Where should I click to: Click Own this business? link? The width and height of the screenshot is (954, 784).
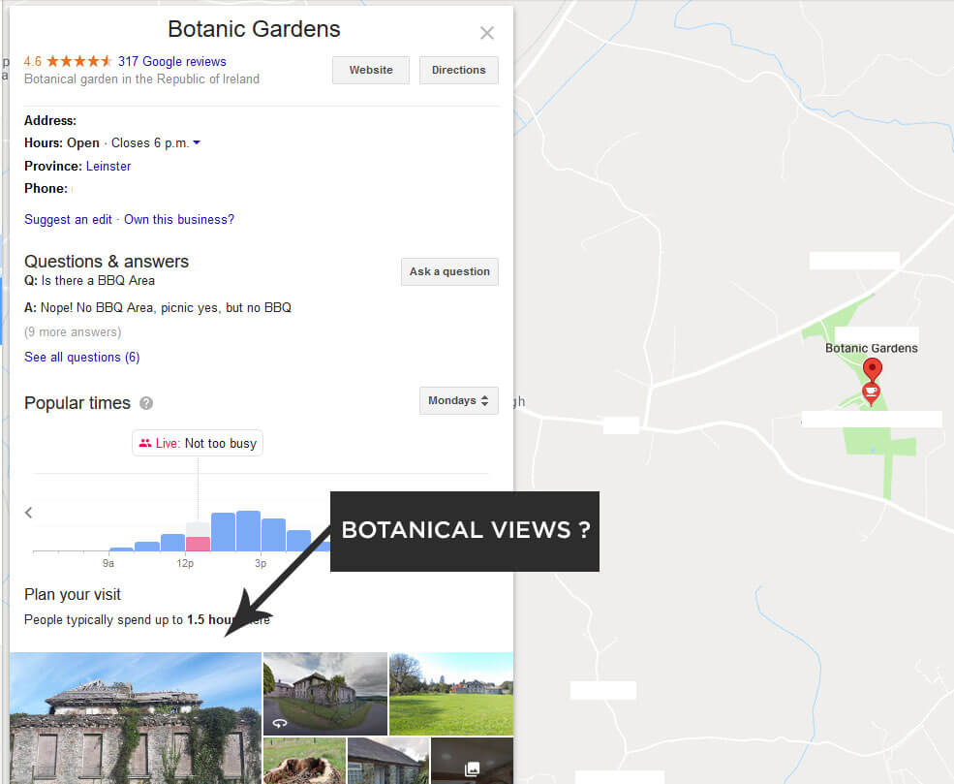click(x=179, y=220)
